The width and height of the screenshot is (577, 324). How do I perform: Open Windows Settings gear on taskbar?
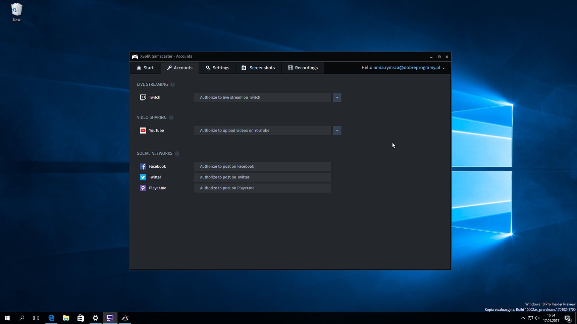point(96,318)
